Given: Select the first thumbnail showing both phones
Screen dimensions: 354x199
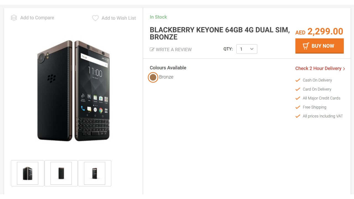Looking at the screenshot, I should tap(28, 173).
